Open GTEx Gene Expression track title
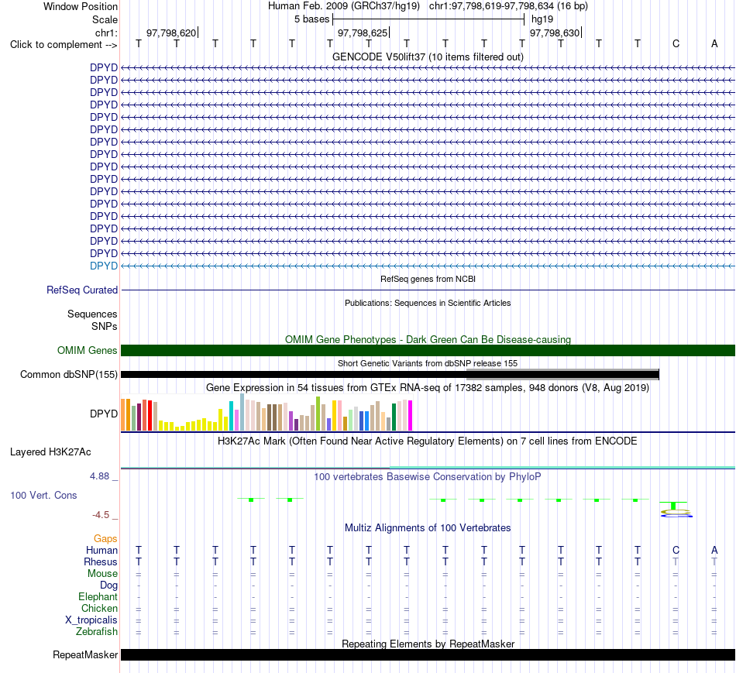This screenshot has width=736, height=673. pos(428,388)
